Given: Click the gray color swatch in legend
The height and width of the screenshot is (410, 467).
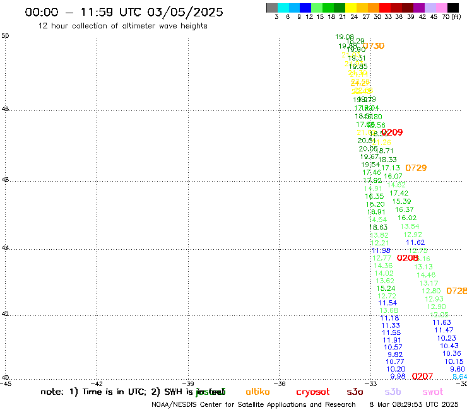Looking at the screenshot, I should [272, 8].
